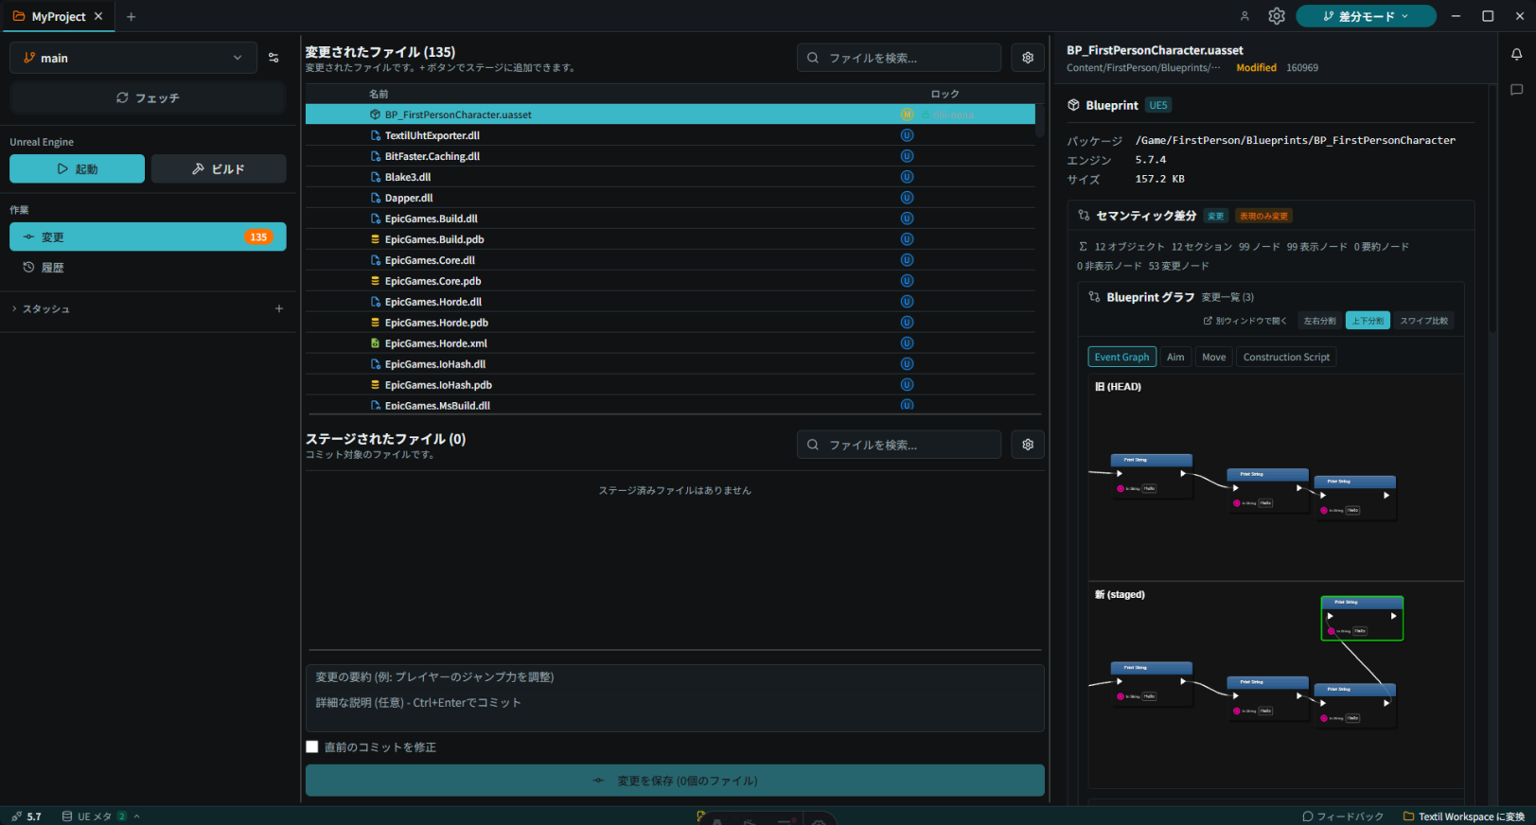Screen dimensions: 1536x825
Task: Select the Construction Script tab
Action: [x=1286, y=357]
